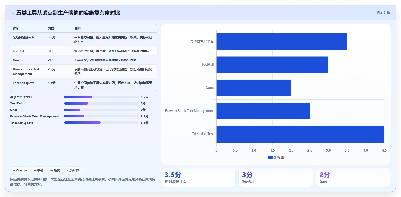
Task: Click the description starting with 上手较快
Action: (105, 60)
